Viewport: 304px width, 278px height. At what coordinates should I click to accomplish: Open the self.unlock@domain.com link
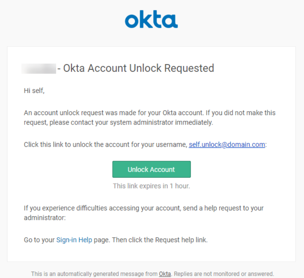coord(227,145)
